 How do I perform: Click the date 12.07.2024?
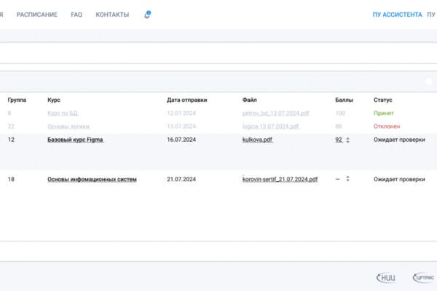tap(181, 113)
